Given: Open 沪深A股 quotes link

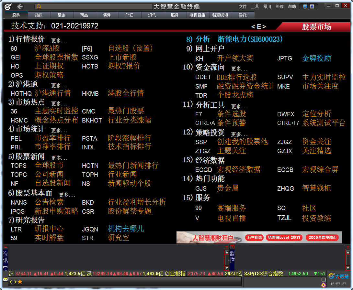Looking at the screenshot, I should pyautogui.click(x=47, y=48).
